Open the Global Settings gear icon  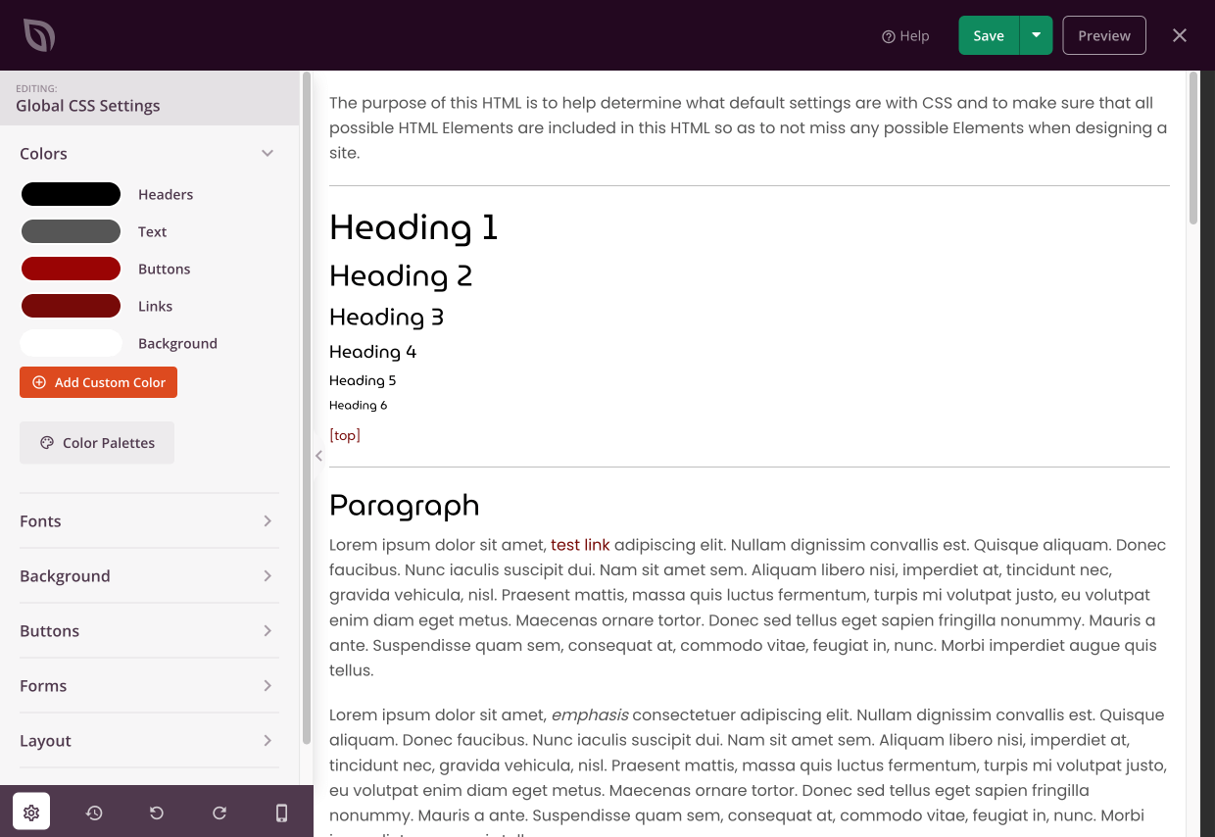coord(31,812)
